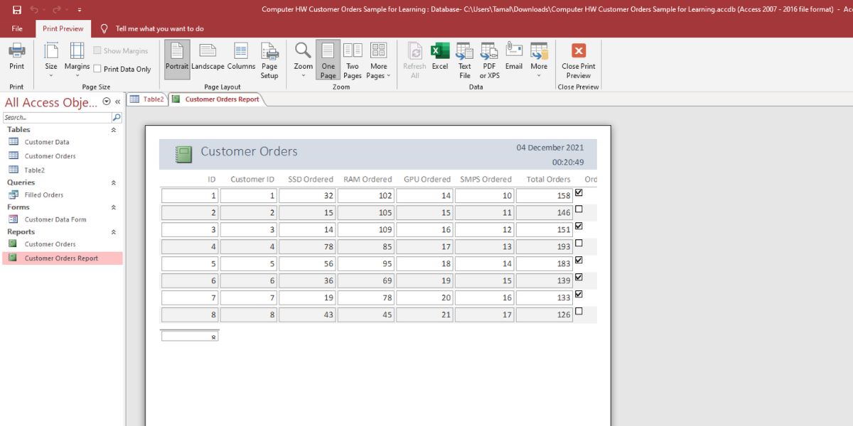
Task: Toggle the checkbox in order row 2
Action: pyautogui.click(x=579, y=209)
